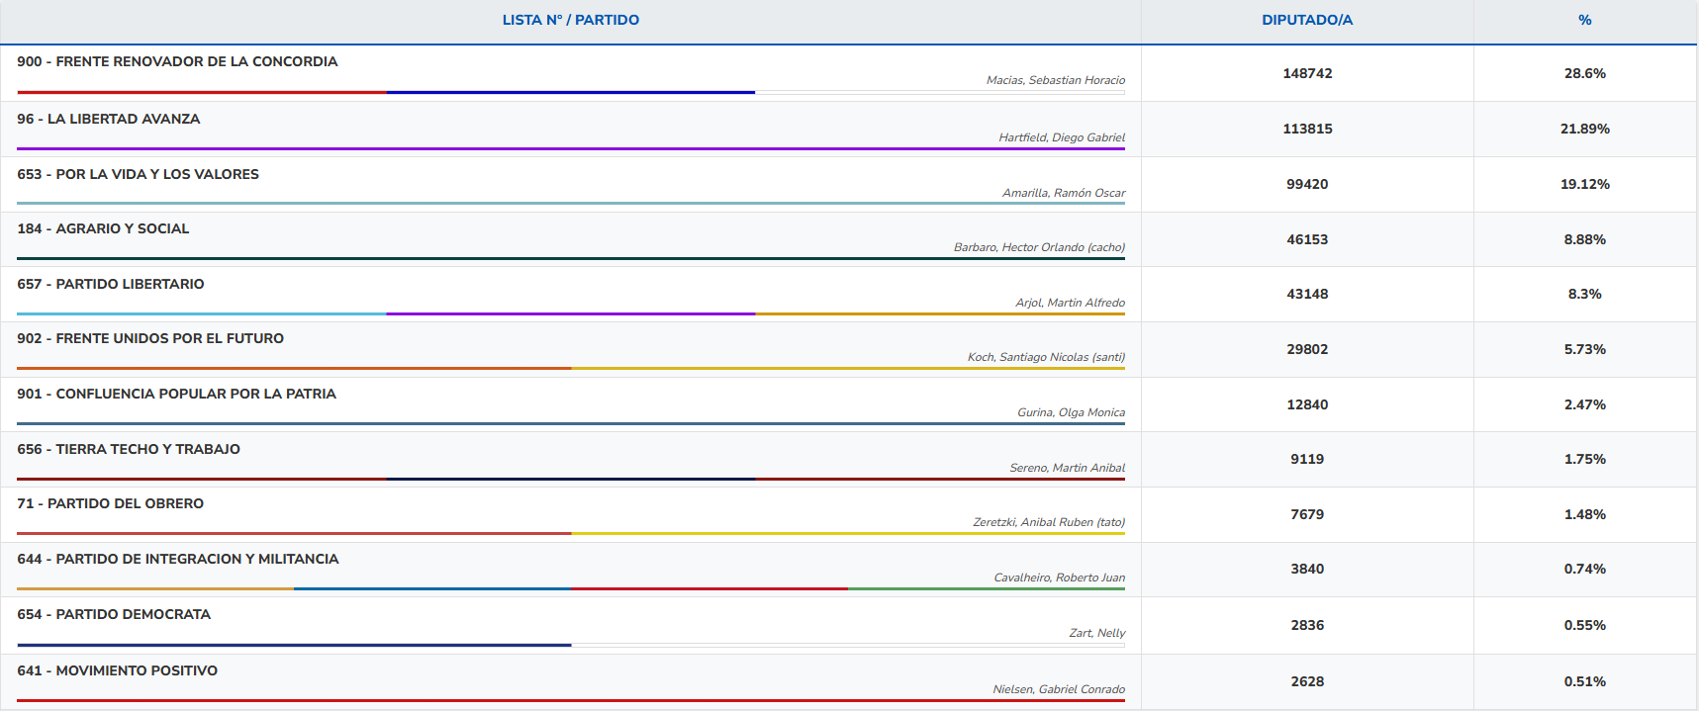Click candidate name Hartfield, Diego Gabriel
The image size is (1699, 711).
coord(1061,137)
